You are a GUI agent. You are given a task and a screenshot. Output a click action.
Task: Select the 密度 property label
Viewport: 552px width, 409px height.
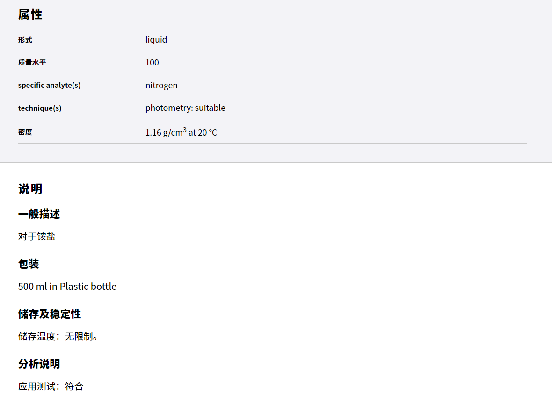[x=25, y=132]
